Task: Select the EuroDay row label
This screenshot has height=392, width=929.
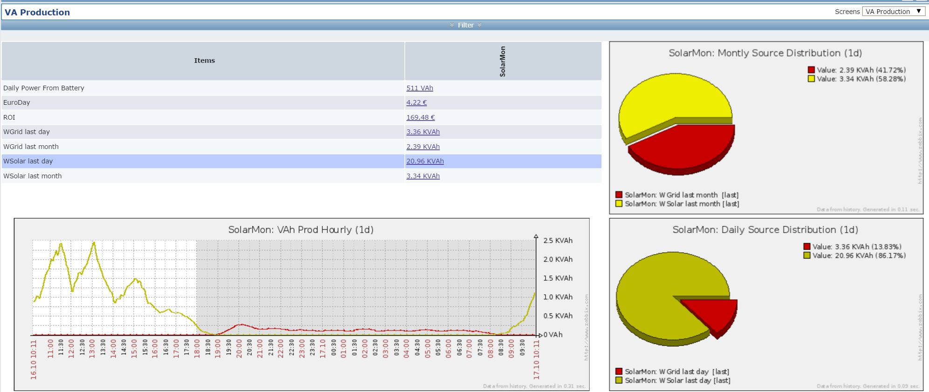Action: (x=16, y=102)
